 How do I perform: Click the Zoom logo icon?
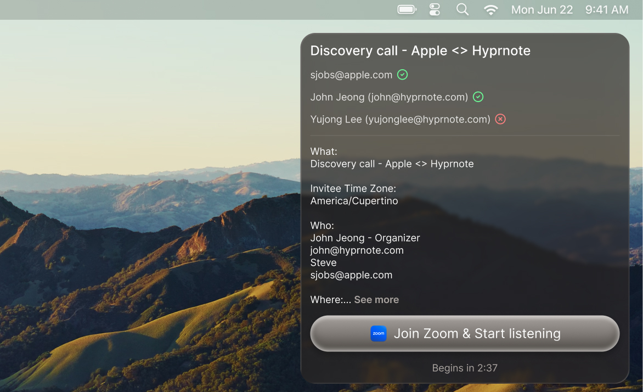pos(379,333)
